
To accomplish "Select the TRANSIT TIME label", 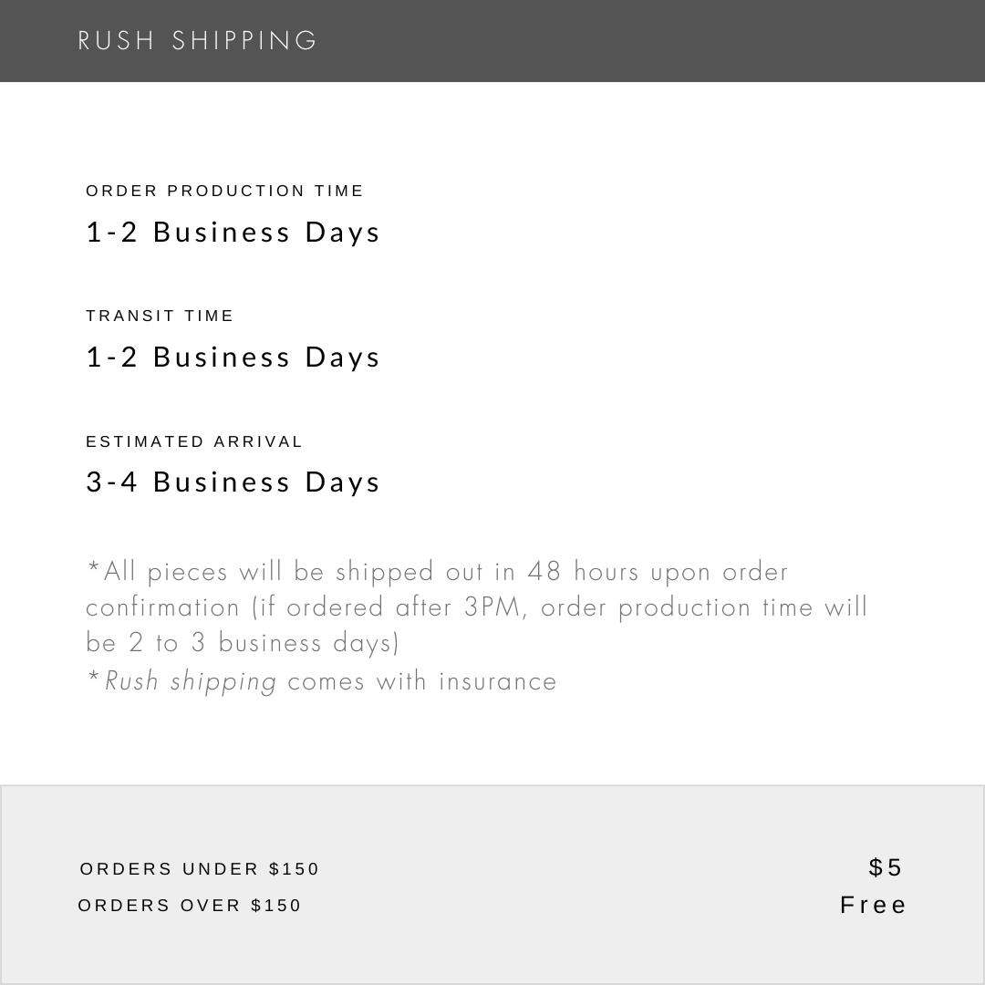I will click(160, 316).
